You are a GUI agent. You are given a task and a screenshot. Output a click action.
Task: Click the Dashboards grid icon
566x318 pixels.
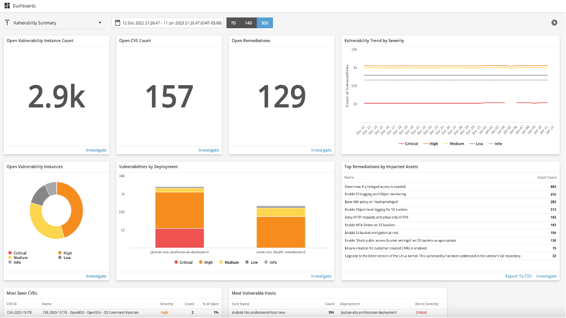(7, 5)
